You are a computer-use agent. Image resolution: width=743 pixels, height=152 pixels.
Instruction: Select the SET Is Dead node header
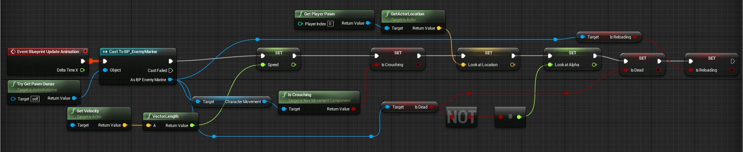(642, 58)
